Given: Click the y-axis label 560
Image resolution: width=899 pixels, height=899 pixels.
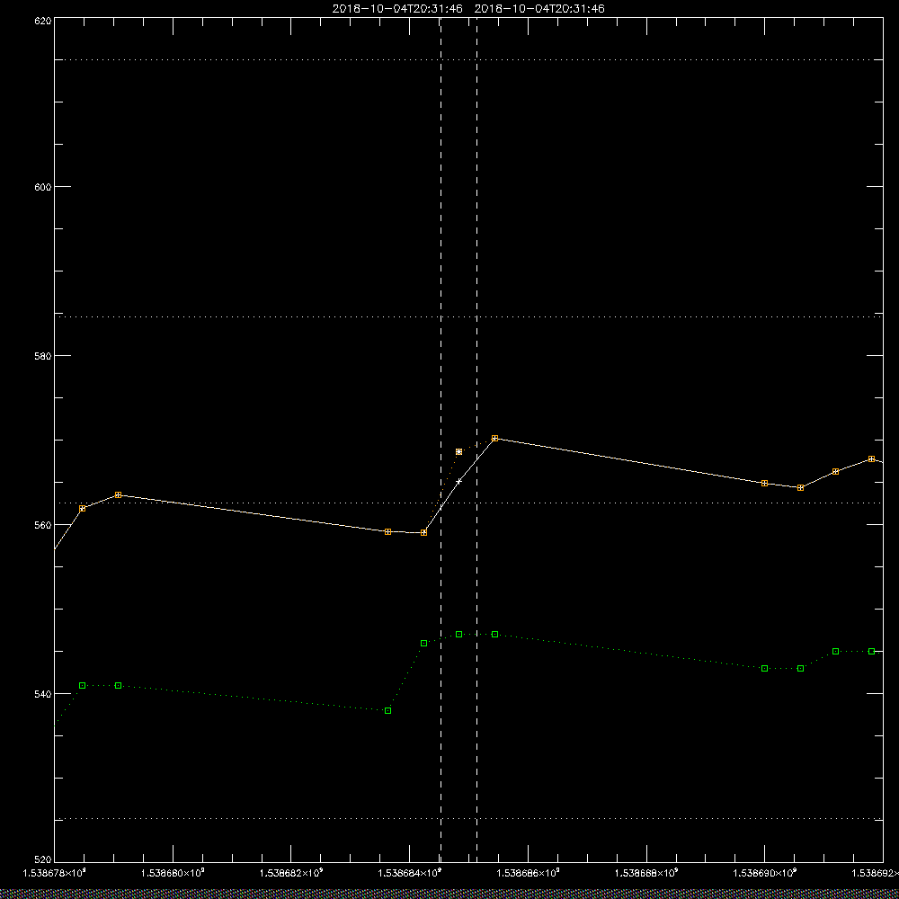Looking at the screenshot, I should (44, 525).
